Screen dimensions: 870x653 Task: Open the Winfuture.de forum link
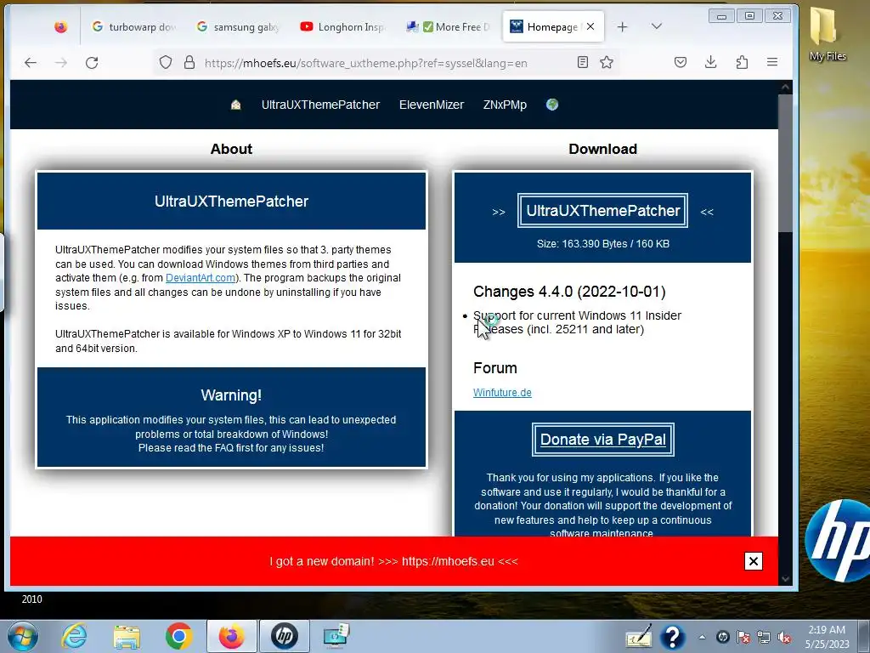point(502,393)
